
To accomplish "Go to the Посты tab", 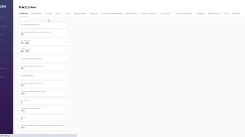I will [x=58, y=14].
